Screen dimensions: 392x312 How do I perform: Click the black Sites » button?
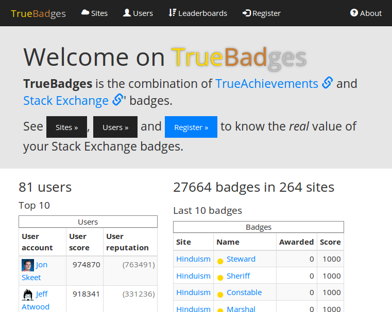pyautogui.click(x=67, y=127)
